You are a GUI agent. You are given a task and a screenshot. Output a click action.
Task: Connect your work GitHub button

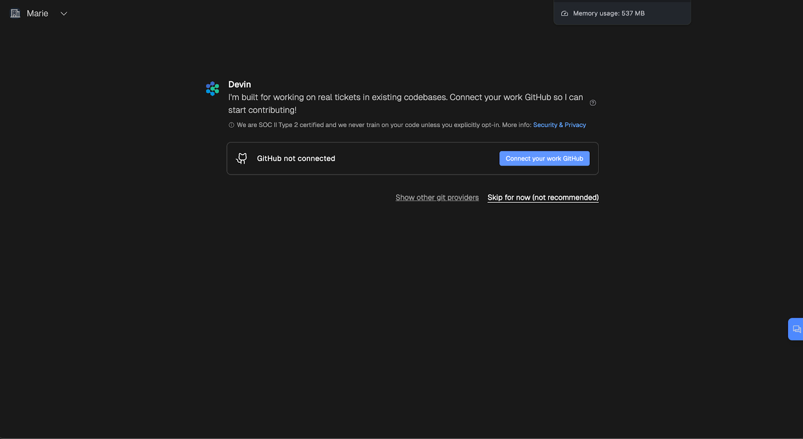point(545,158)
